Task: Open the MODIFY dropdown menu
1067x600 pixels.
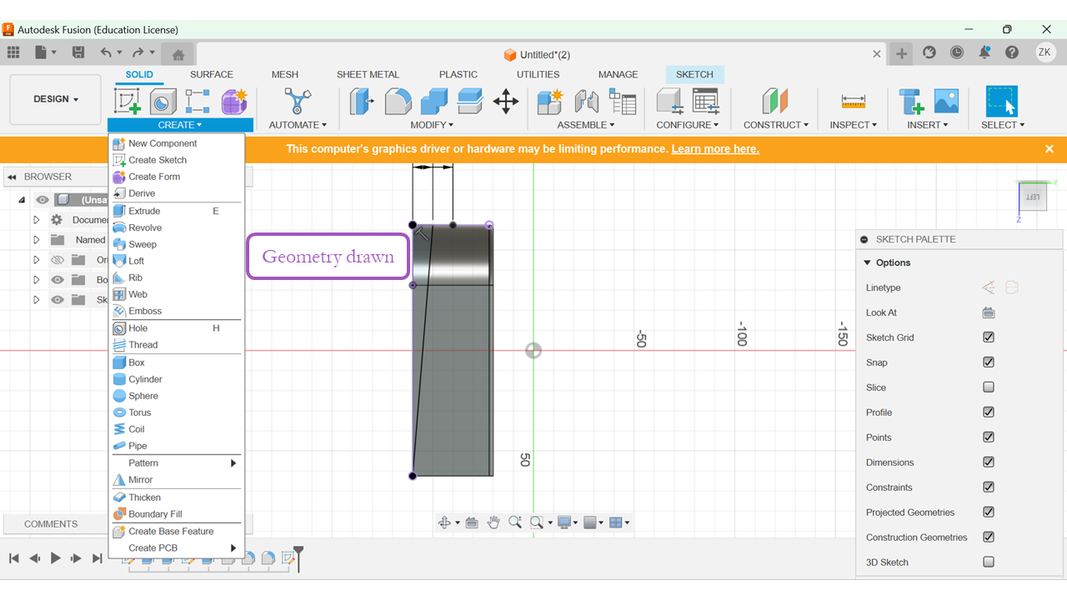Action: (x=432, y=125)
